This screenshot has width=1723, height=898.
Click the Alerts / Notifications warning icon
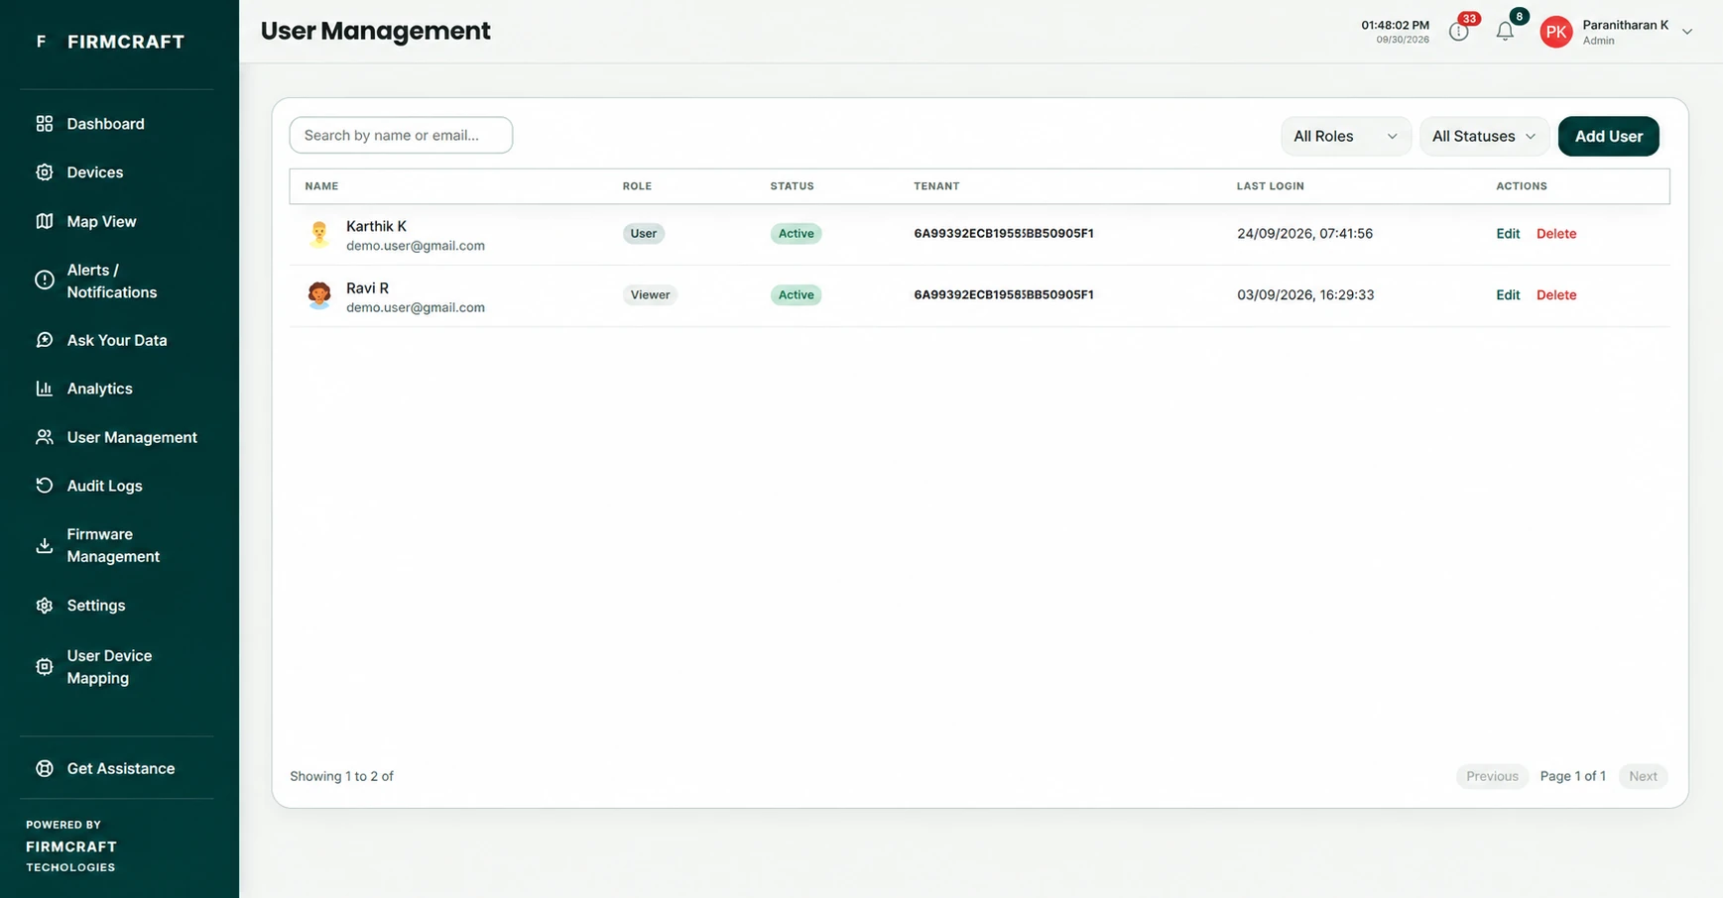click(x=45, y=281)
